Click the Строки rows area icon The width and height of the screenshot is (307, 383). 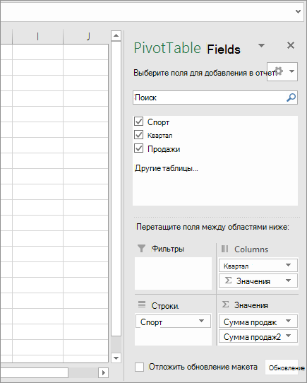tap(142, 305)
